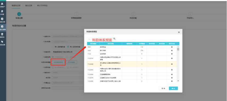Select the 一般纳税人 radio under 纳税性质
The height and width of the screenshot is (101, 227).
[x=67, y=57]
